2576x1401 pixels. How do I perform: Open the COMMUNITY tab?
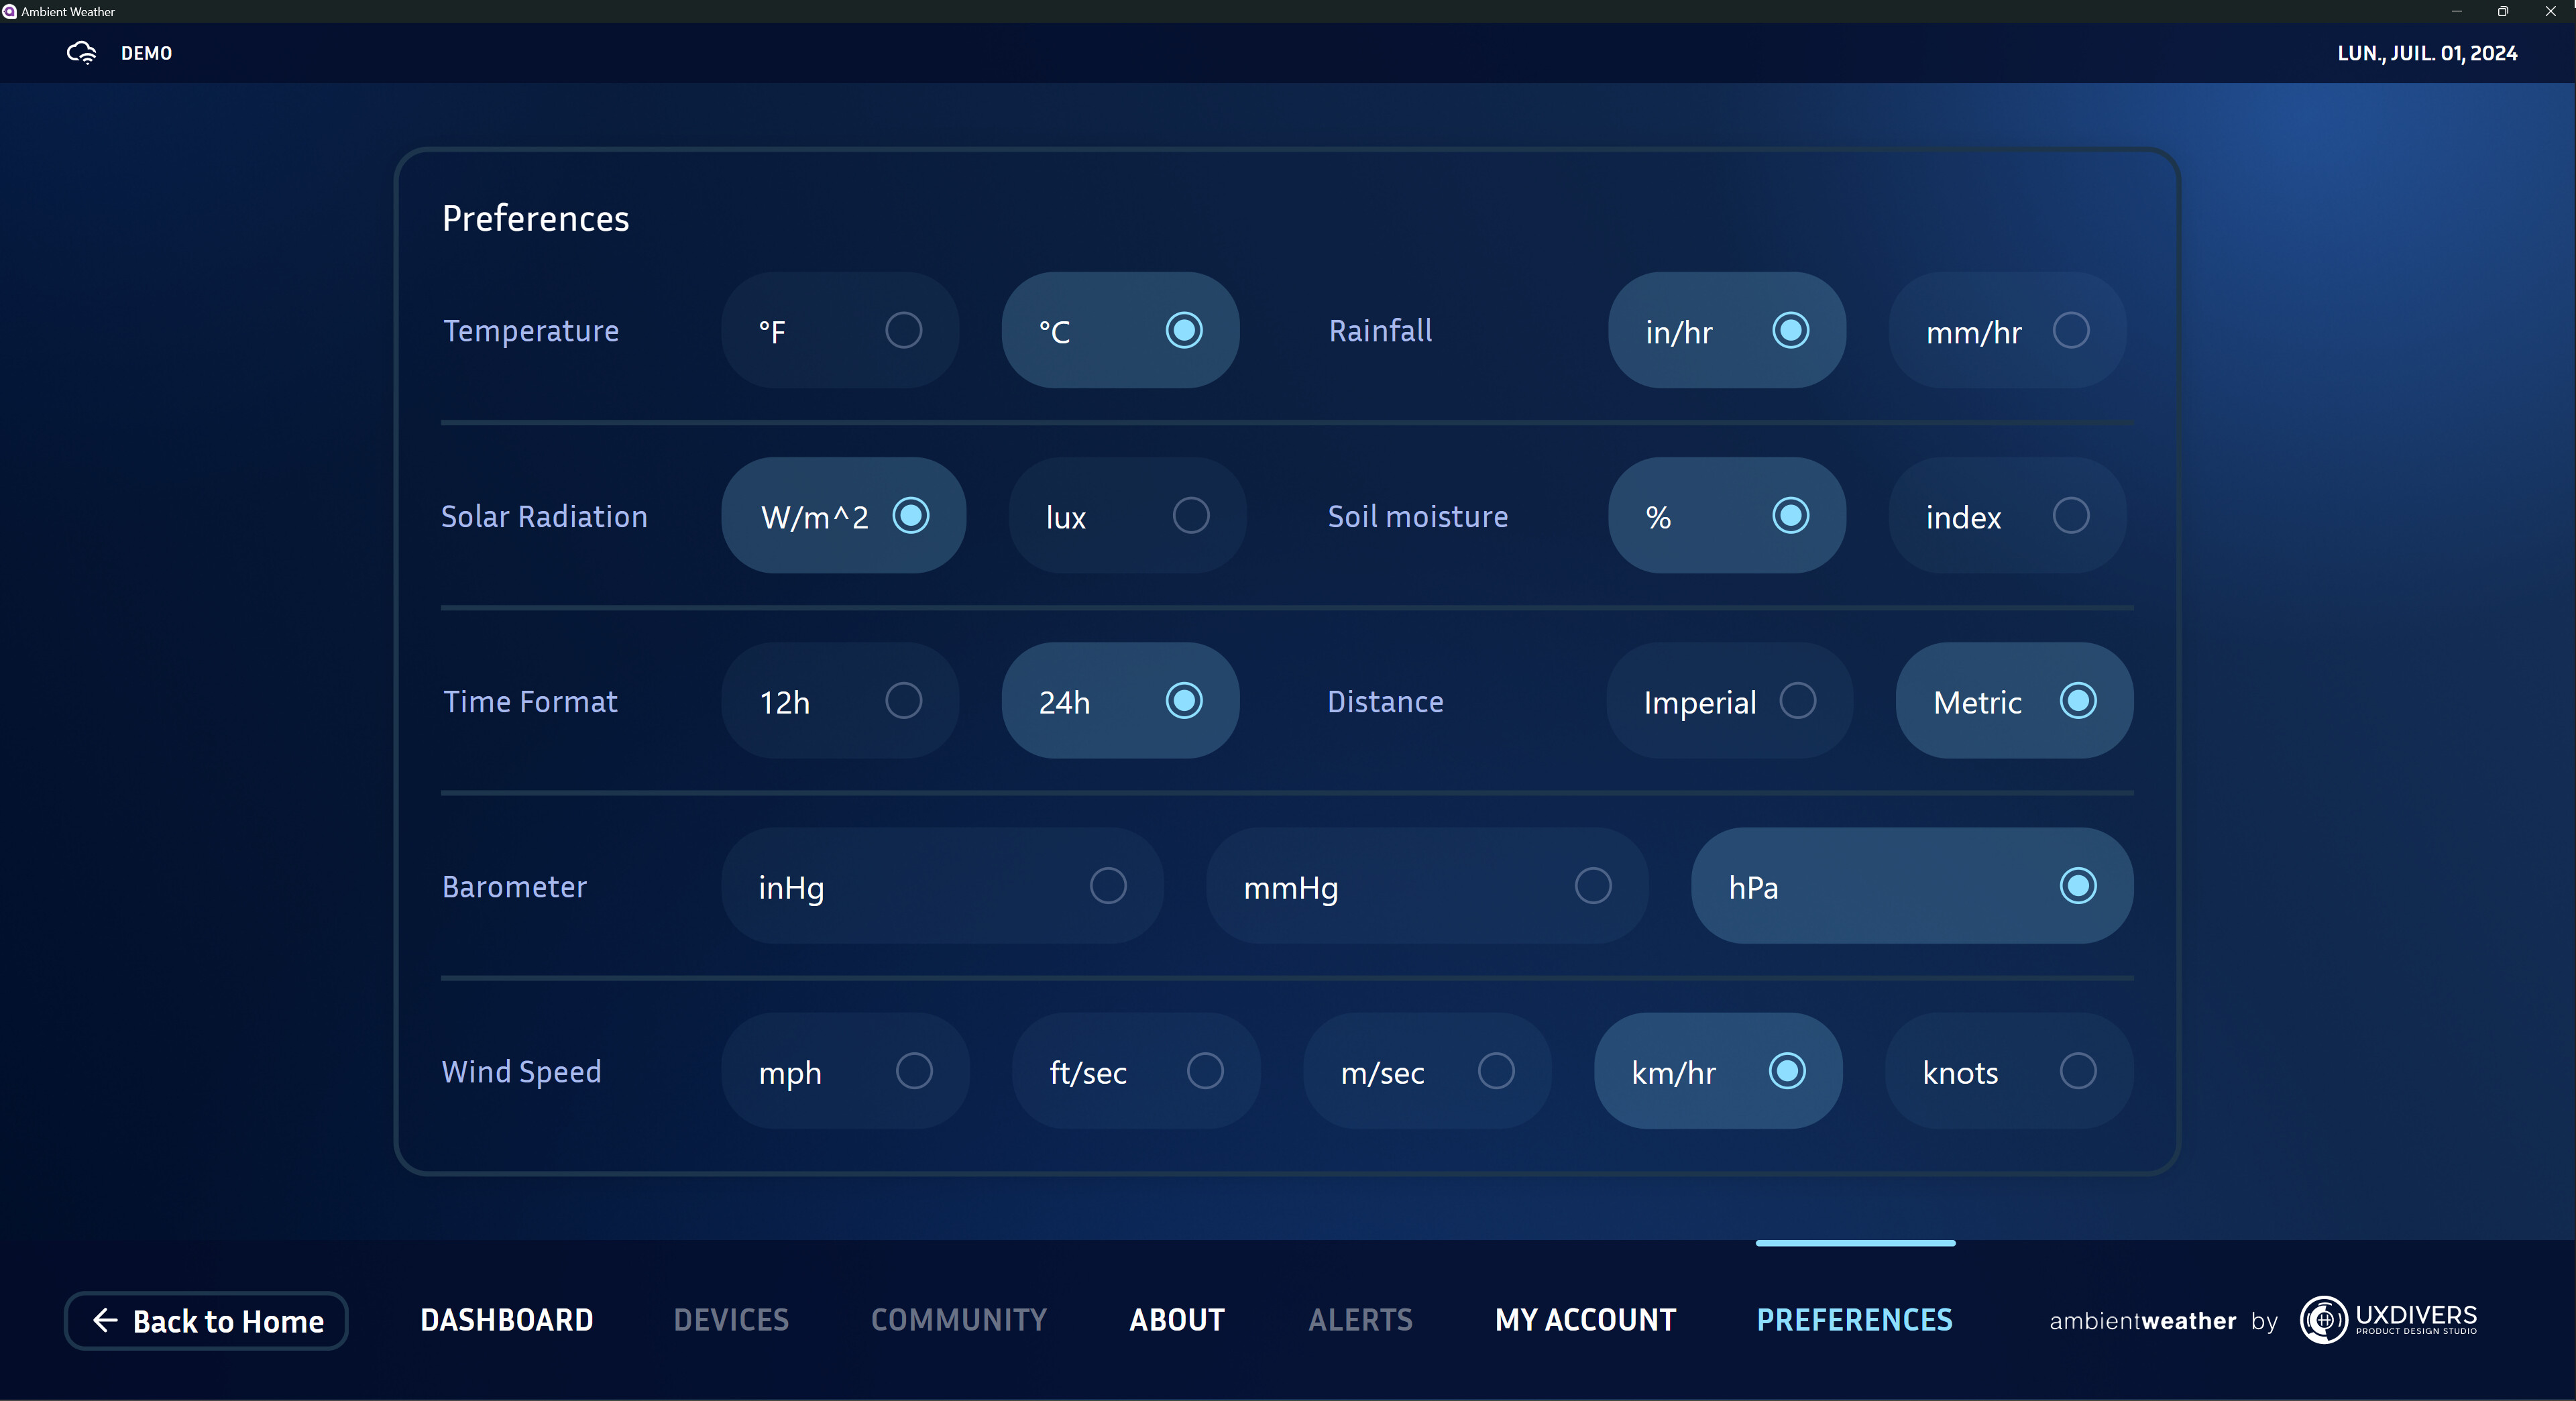[x=959, y=1320]
